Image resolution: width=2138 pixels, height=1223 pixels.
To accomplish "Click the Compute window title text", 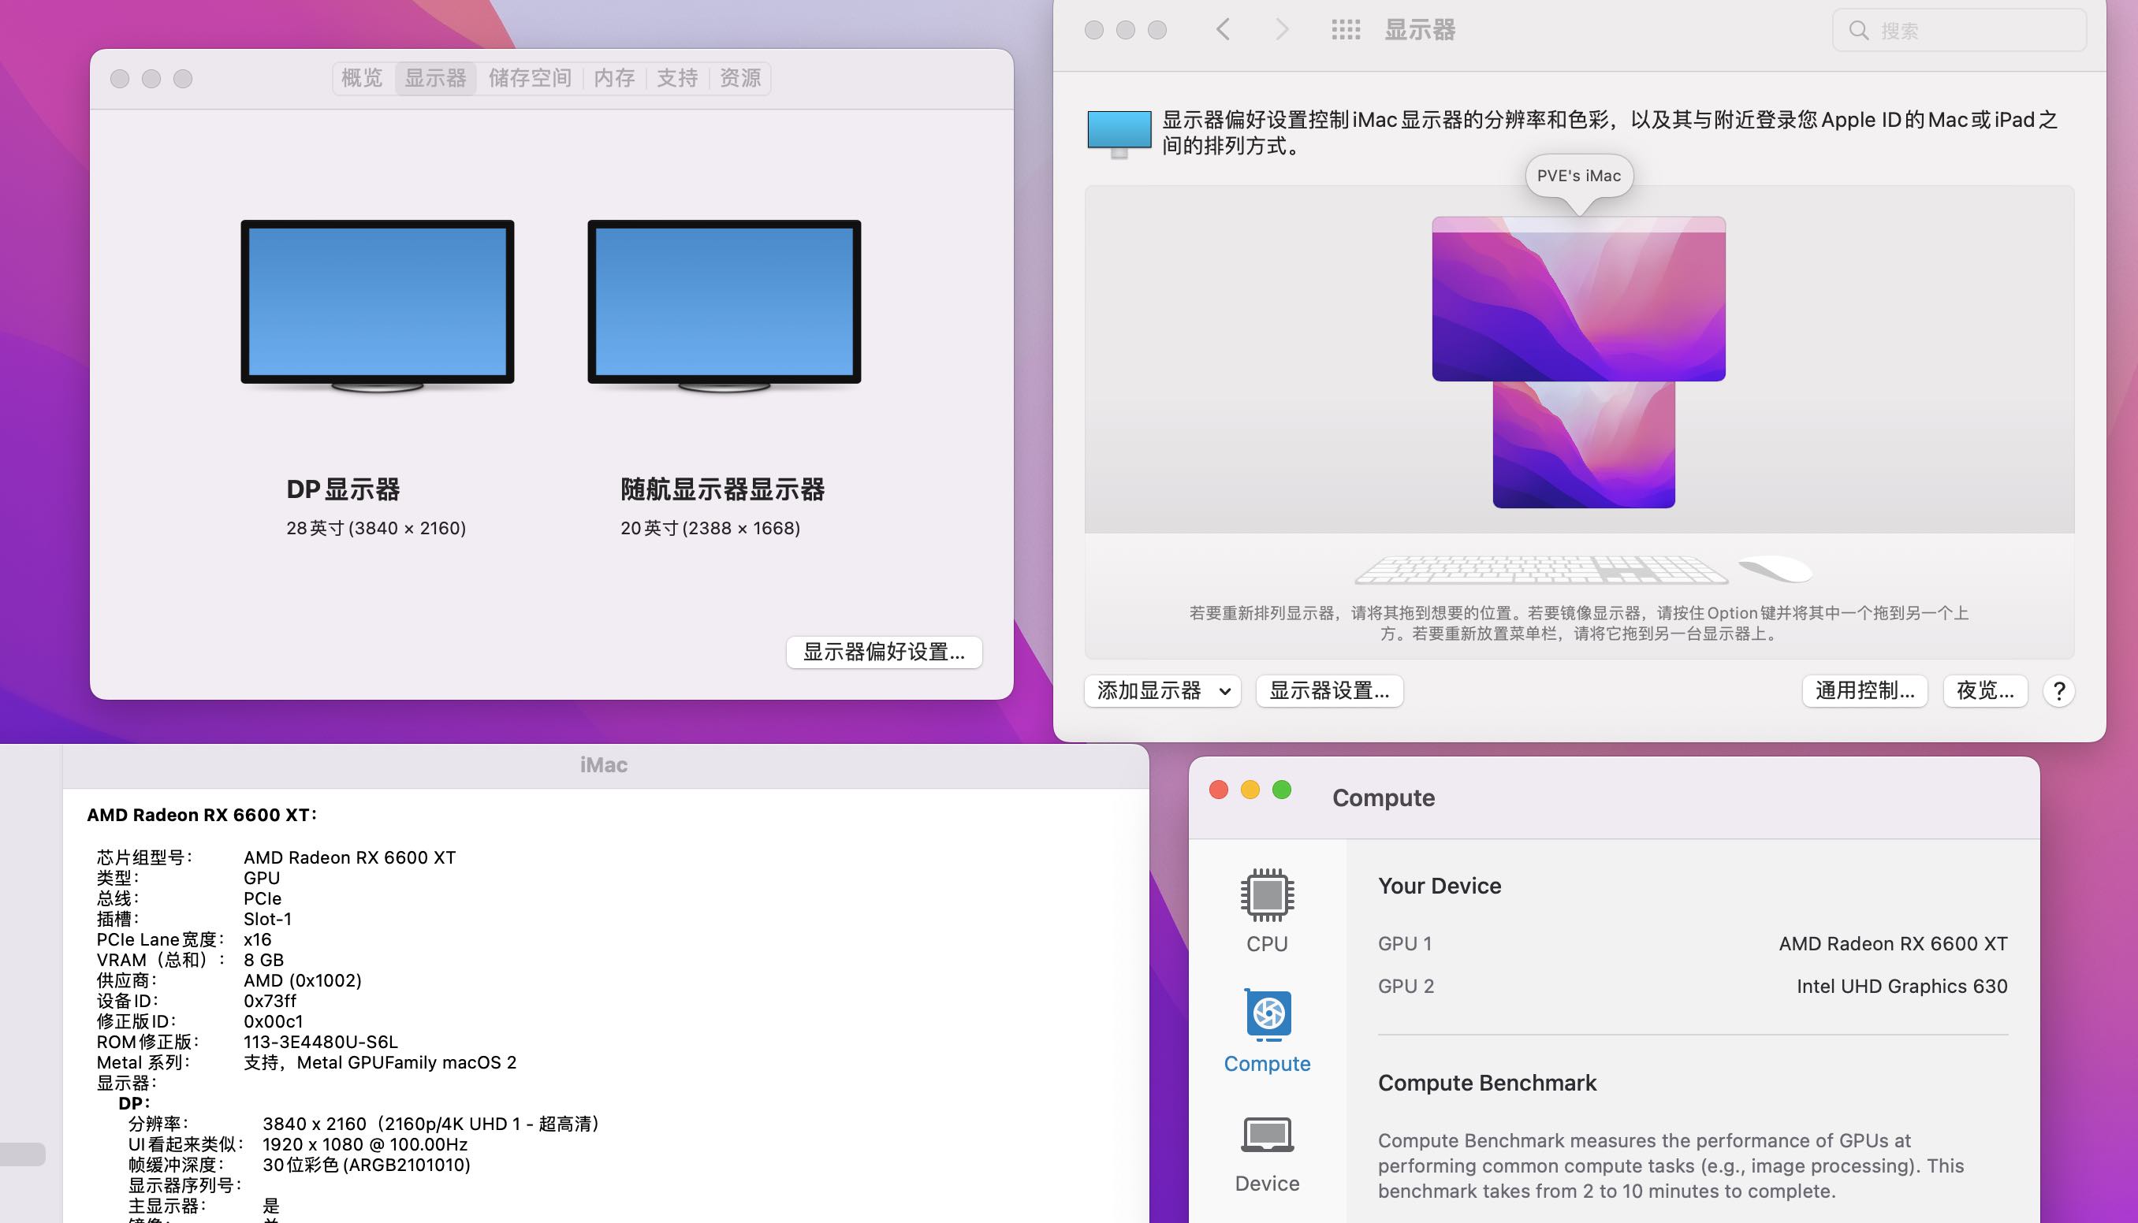I will tap(1384, 798).
